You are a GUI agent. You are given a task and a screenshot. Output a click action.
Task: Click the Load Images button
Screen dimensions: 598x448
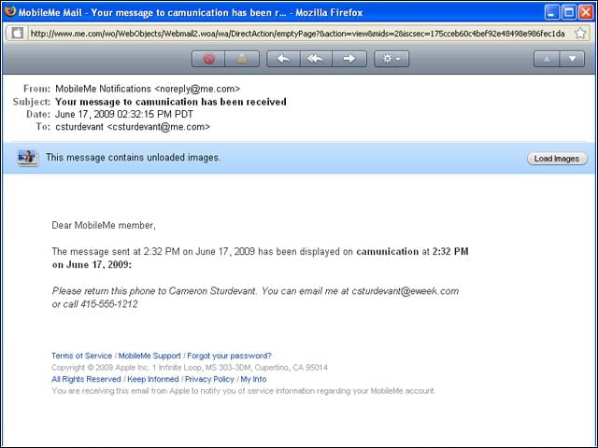coord(557,159)
